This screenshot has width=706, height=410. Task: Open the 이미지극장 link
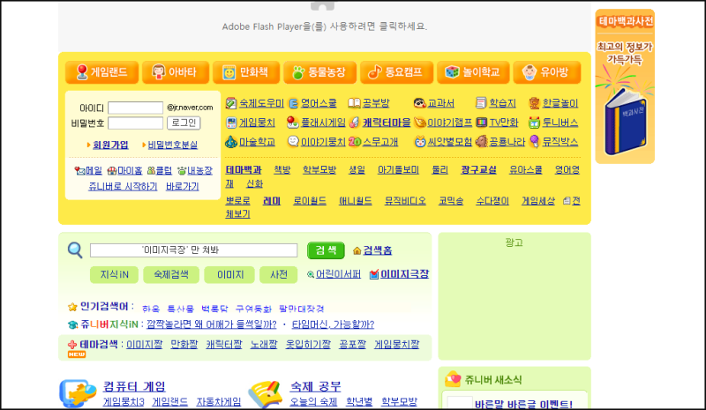[x=404, y=274]
